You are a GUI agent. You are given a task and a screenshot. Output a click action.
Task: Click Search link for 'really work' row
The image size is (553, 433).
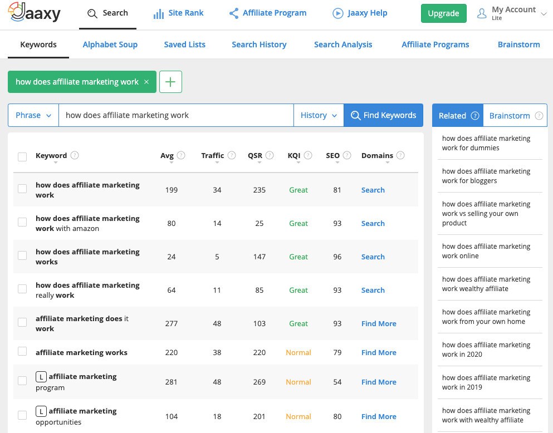(x=373, y=290)
